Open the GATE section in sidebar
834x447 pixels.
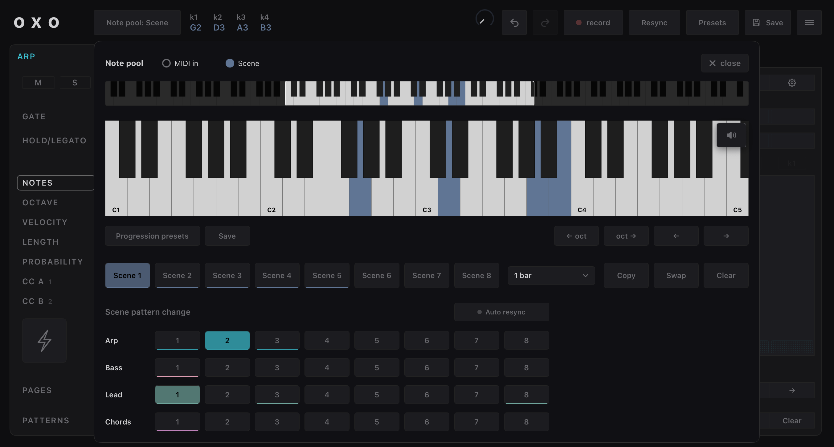tap(34, 117)
